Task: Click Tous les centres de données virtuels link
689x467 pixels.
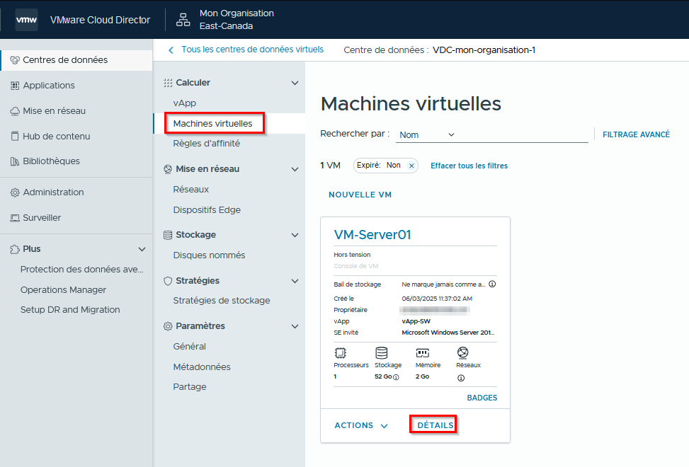Action: click(252, 50)
